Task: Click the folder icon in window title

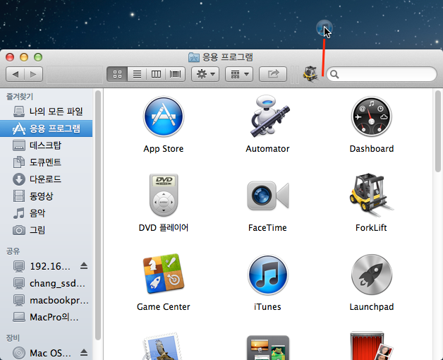Action: 194,57
